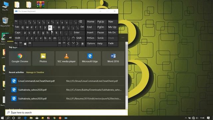Image resolution: width=213 pixels, height=120 pixels.
Task: Open Sticky Notes icon in taskbar
Action: click(43, 118)
